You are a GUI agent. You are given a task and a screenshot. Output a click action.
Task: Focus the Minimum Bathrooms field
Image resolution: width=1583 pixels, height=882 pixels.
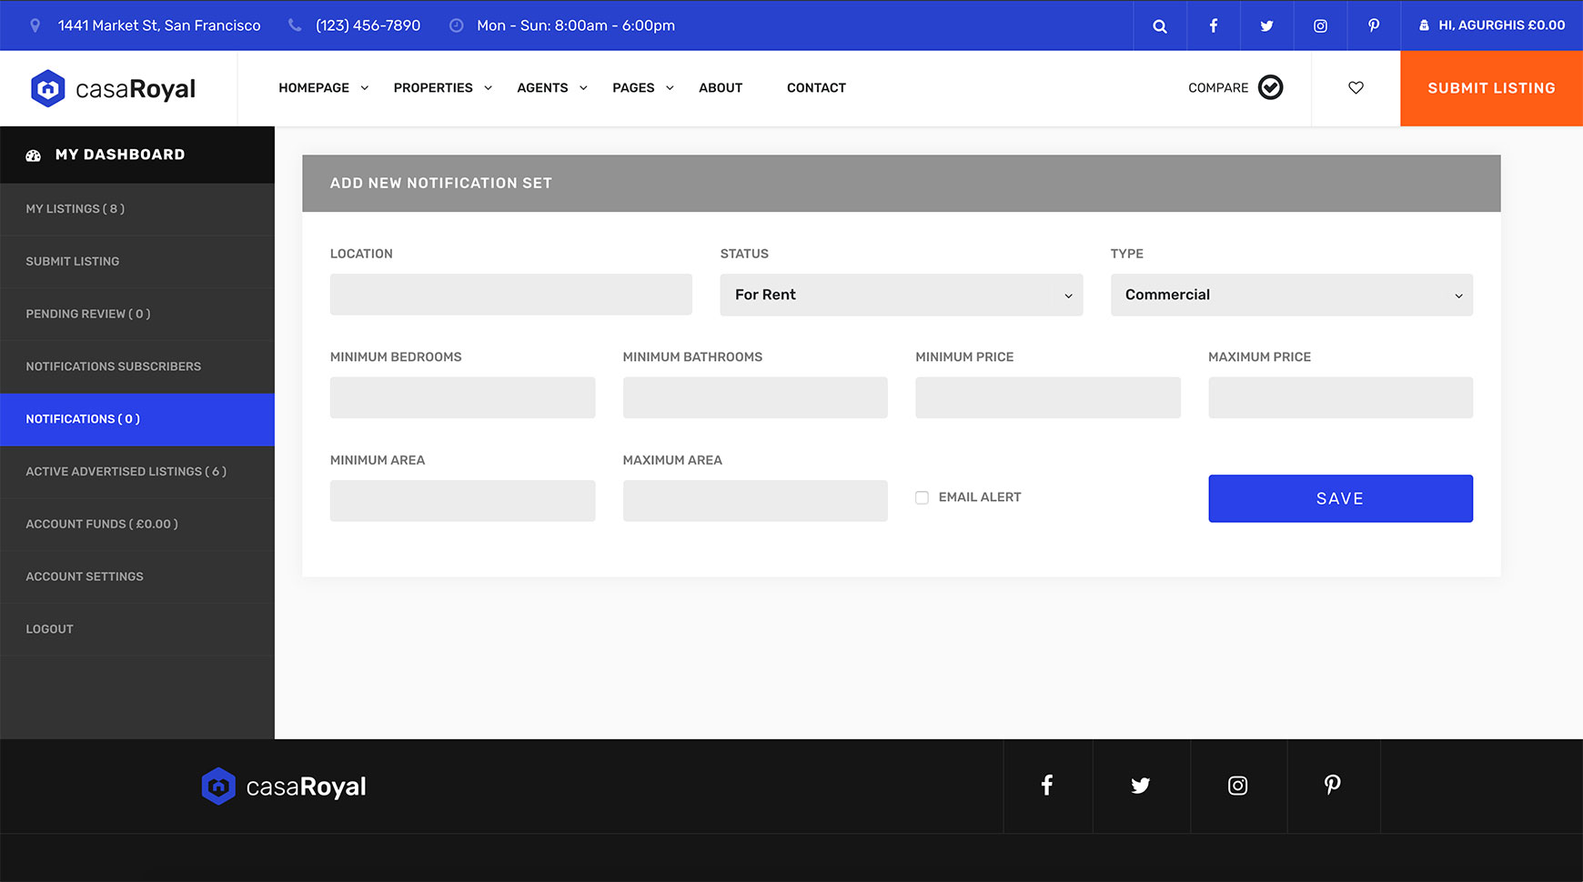pyautogui.click(x=755, y=397)
